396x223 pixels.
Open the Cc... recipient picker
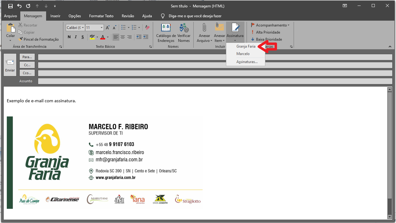[27, 65]
